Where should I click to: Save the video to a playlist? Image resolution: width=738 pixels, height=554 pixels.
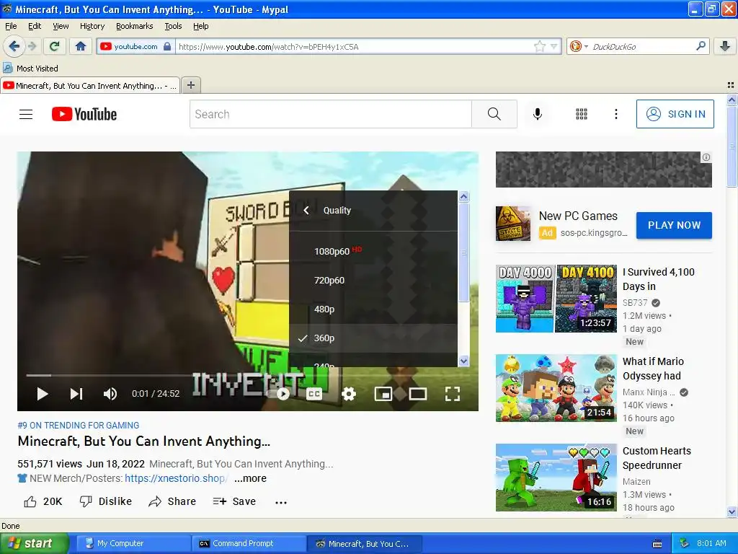(x=234, y=501)
